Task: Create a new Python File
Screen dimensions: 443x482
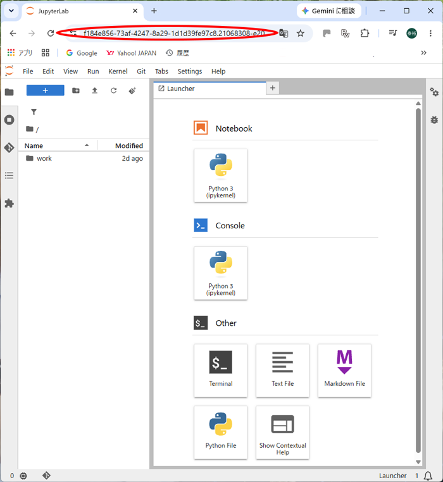Action: [221, 433]
